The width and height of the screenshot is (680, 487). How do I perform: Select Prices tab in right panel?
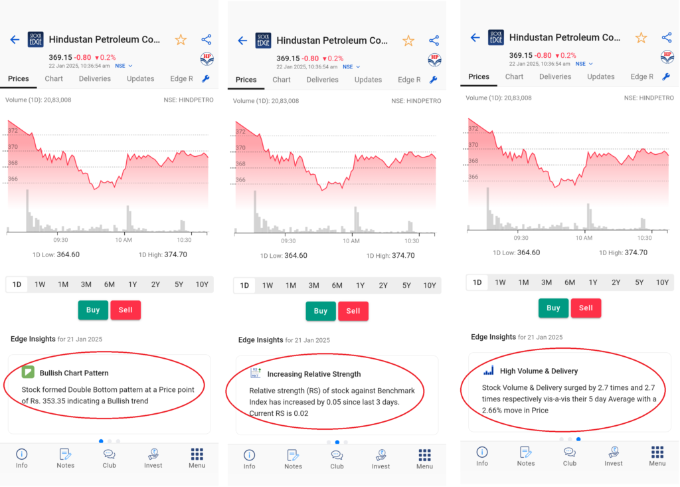479,76
